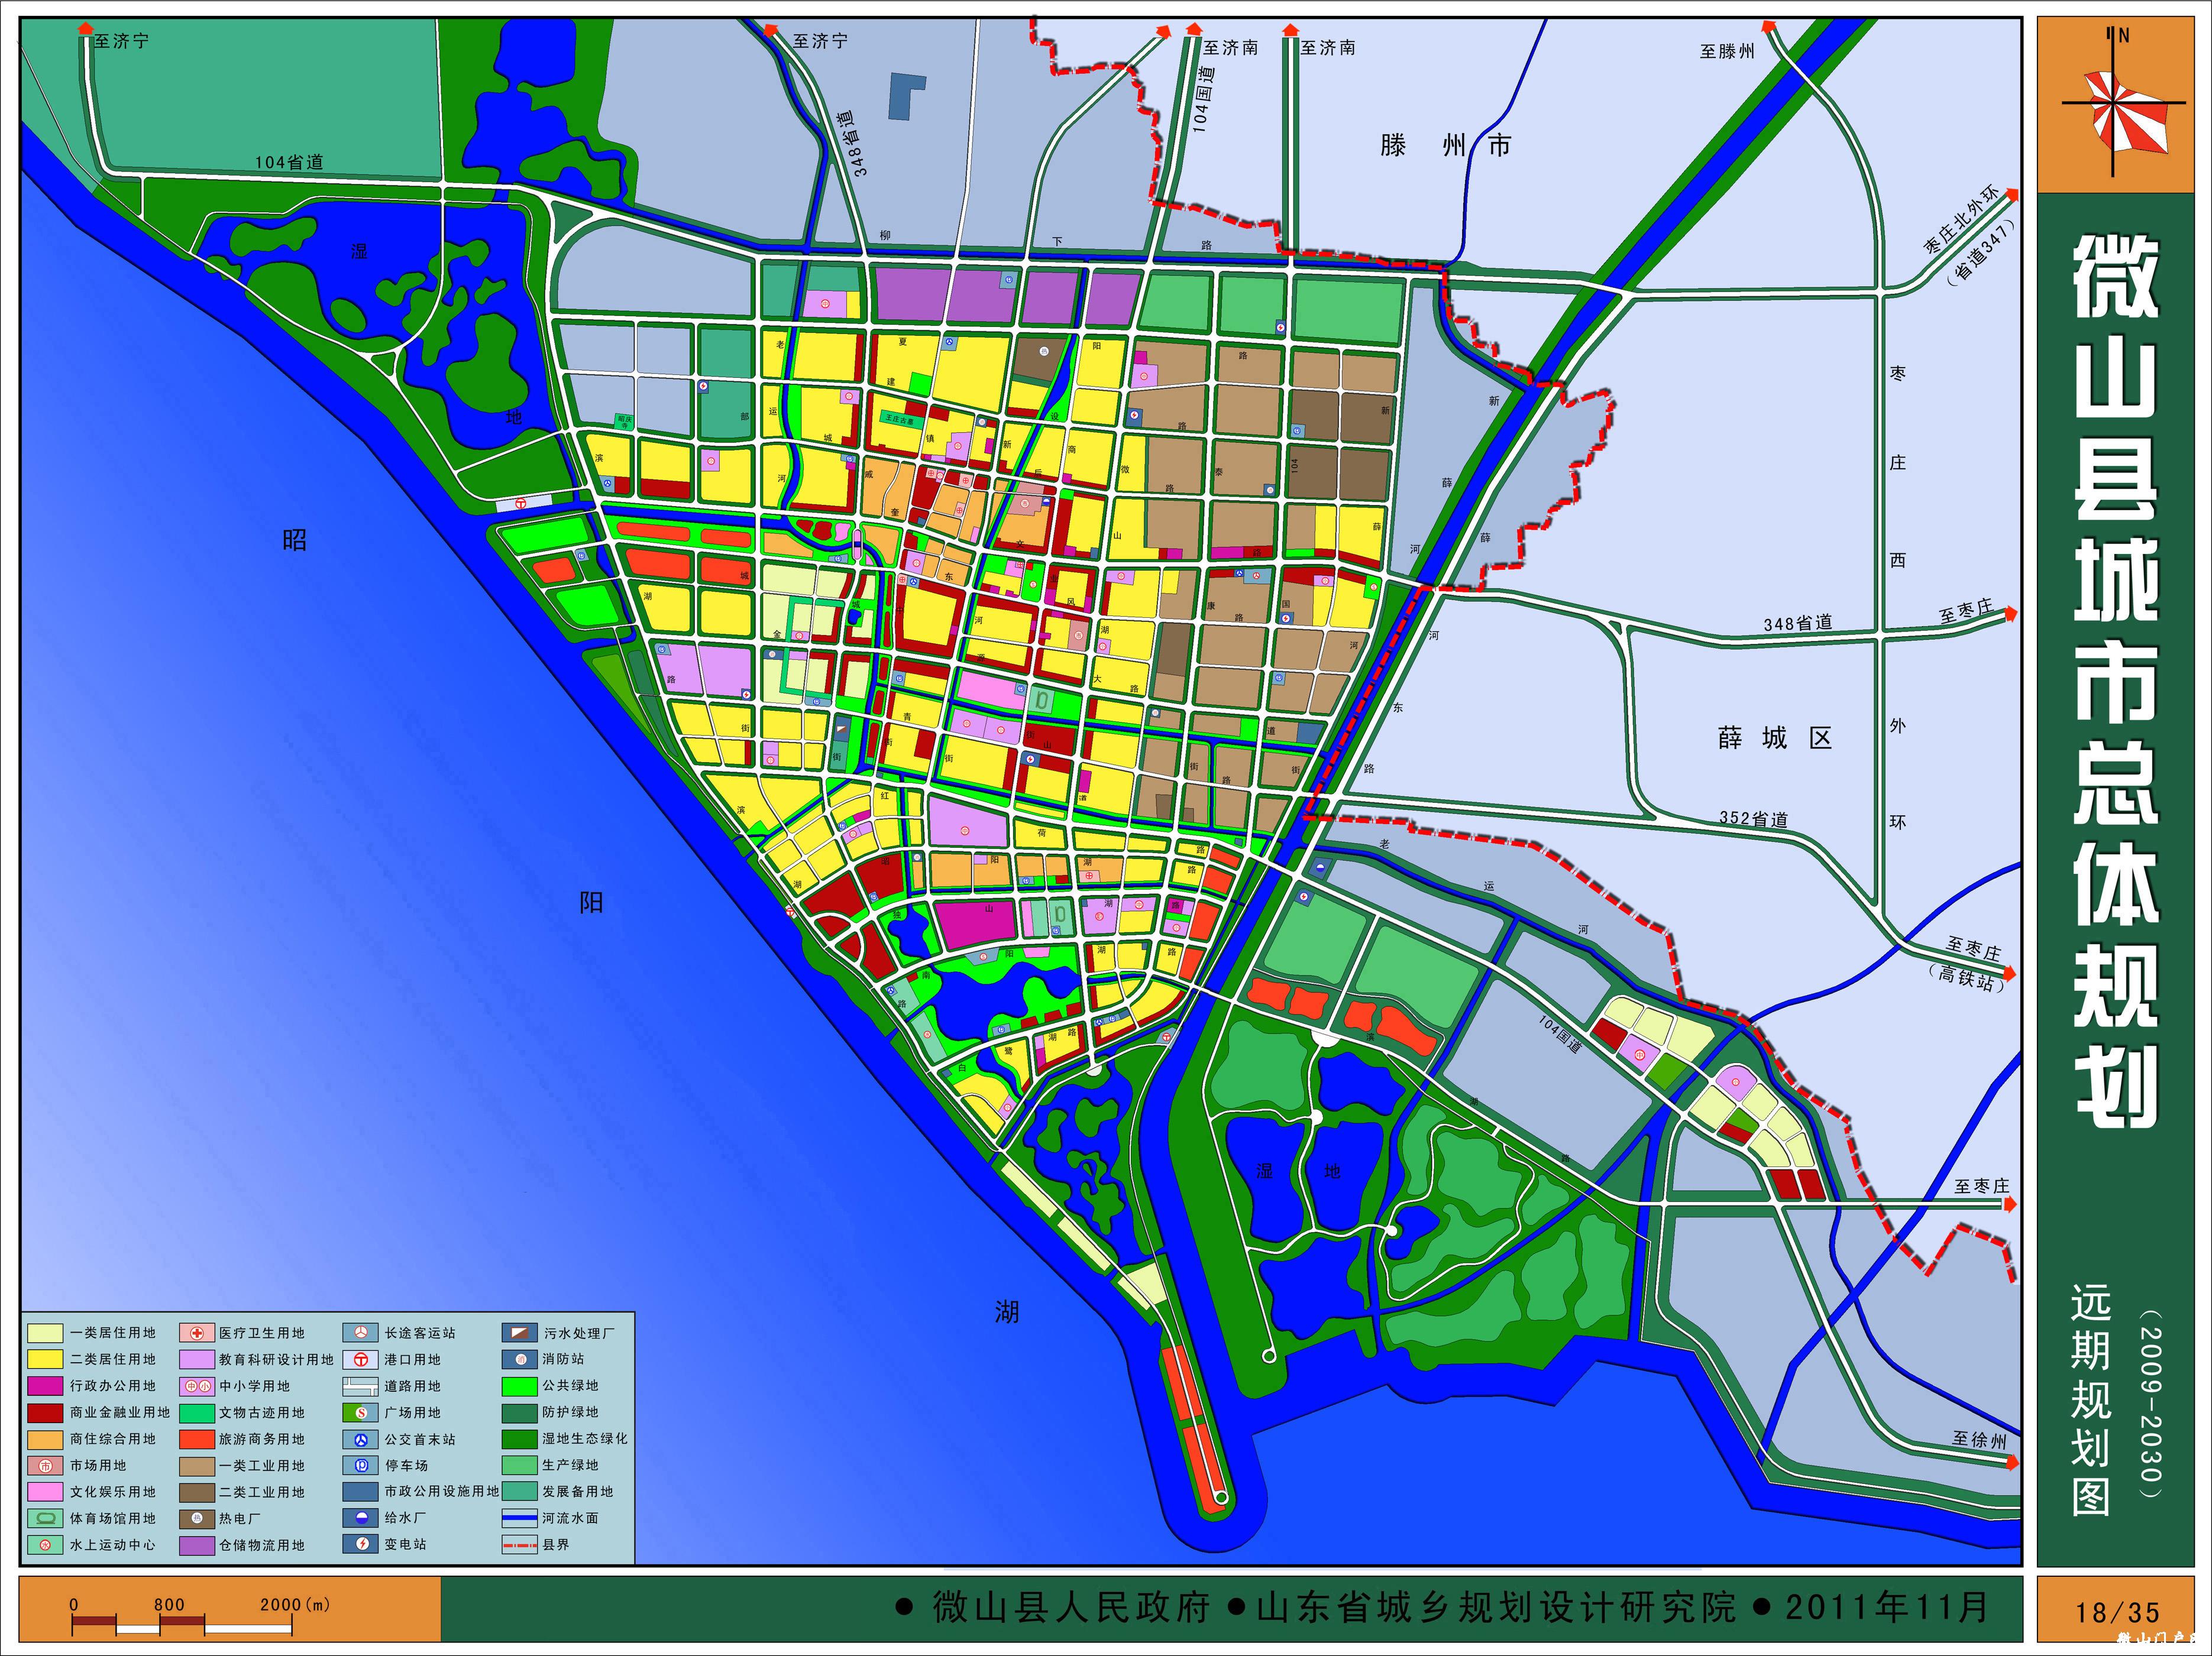Click the 滕州市 map label
The height and width of the screenshot is (1656, 2212).
(x=1445, y=146)
